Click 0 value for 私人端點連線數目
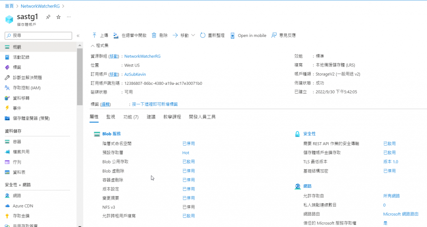 pyautogui.click(x=384, y=205)
